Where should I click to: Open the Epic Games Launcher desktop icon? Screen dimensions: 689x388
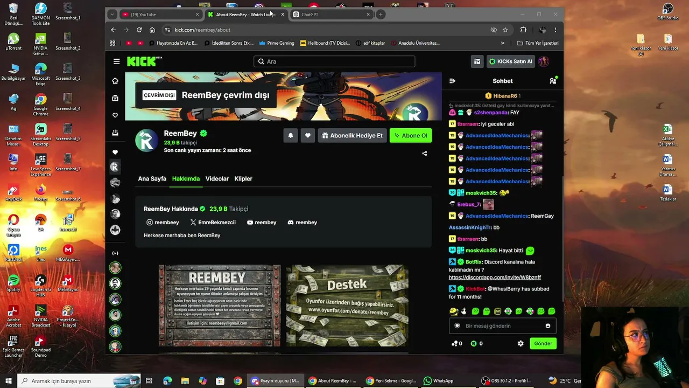(13, 345)
